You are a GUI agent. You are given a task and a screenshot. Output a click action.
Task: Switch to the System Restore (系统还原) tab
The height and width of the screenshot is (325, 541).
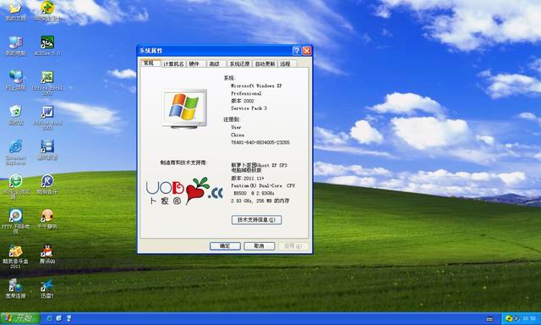pos(239,63)
